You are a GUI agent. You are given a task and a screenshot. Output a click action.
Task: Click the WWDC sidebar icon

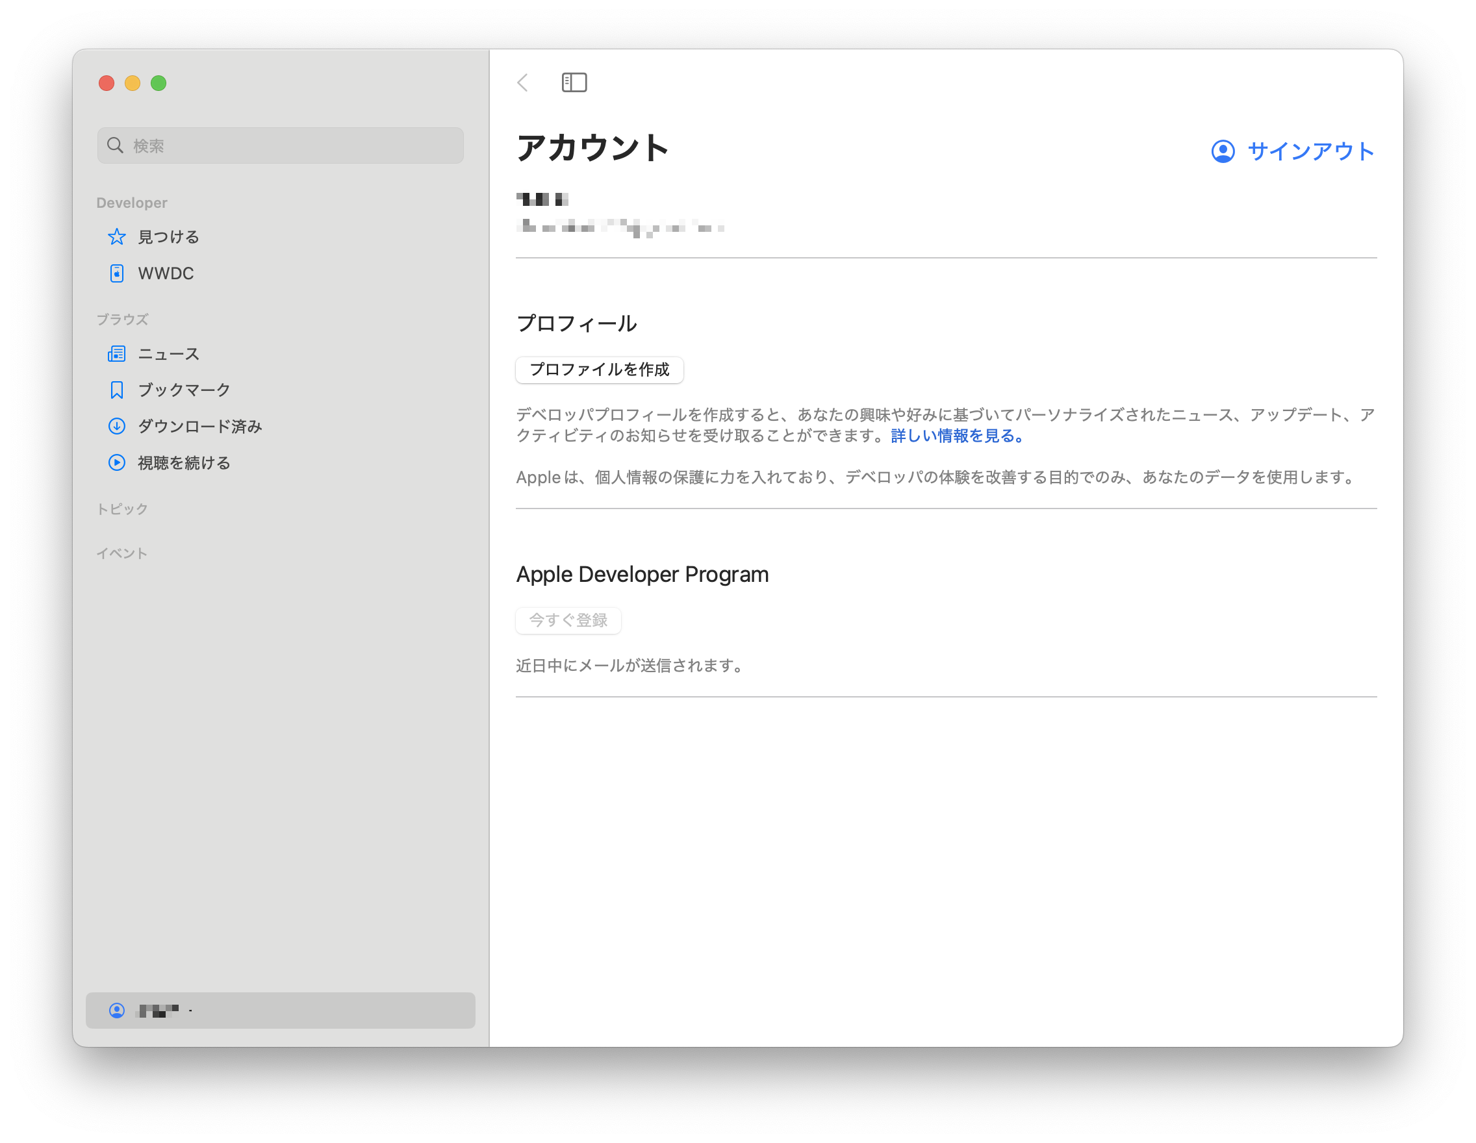tap(116, 273)
